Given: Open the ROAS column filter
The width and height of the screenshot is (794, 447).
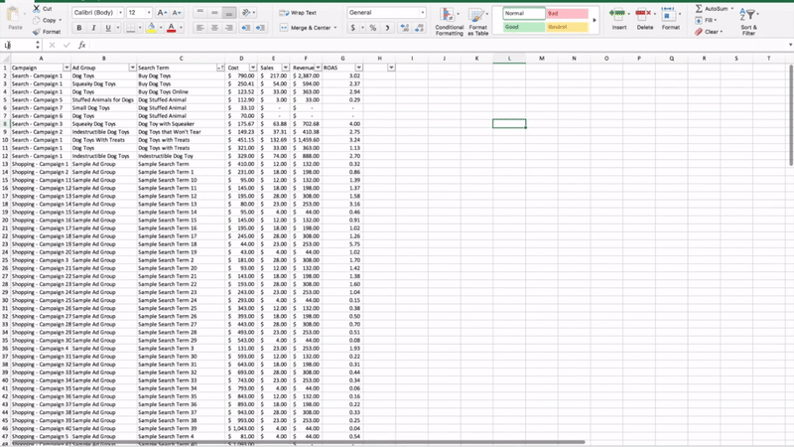Looking at the screenshot, I should (x=359, y=68).
